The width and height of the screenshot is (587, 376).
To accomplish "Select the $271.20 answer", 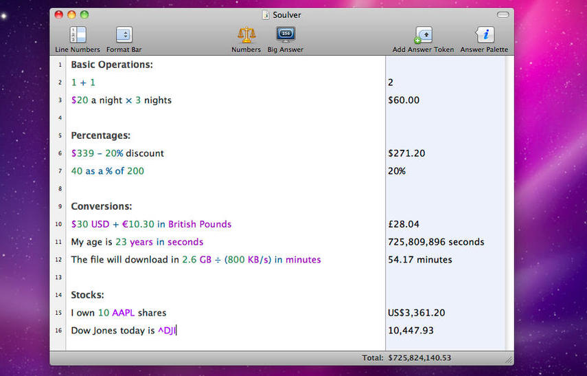I will click(406, 153).
